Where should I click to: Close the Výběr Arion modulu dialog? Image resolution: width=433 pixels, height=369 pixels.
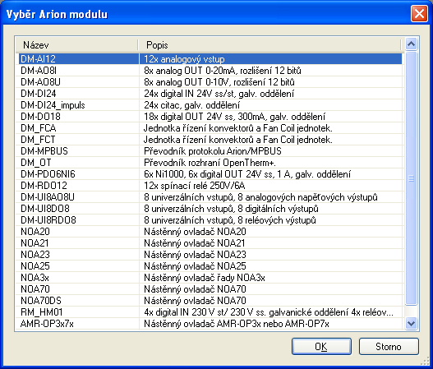point(419,13)
